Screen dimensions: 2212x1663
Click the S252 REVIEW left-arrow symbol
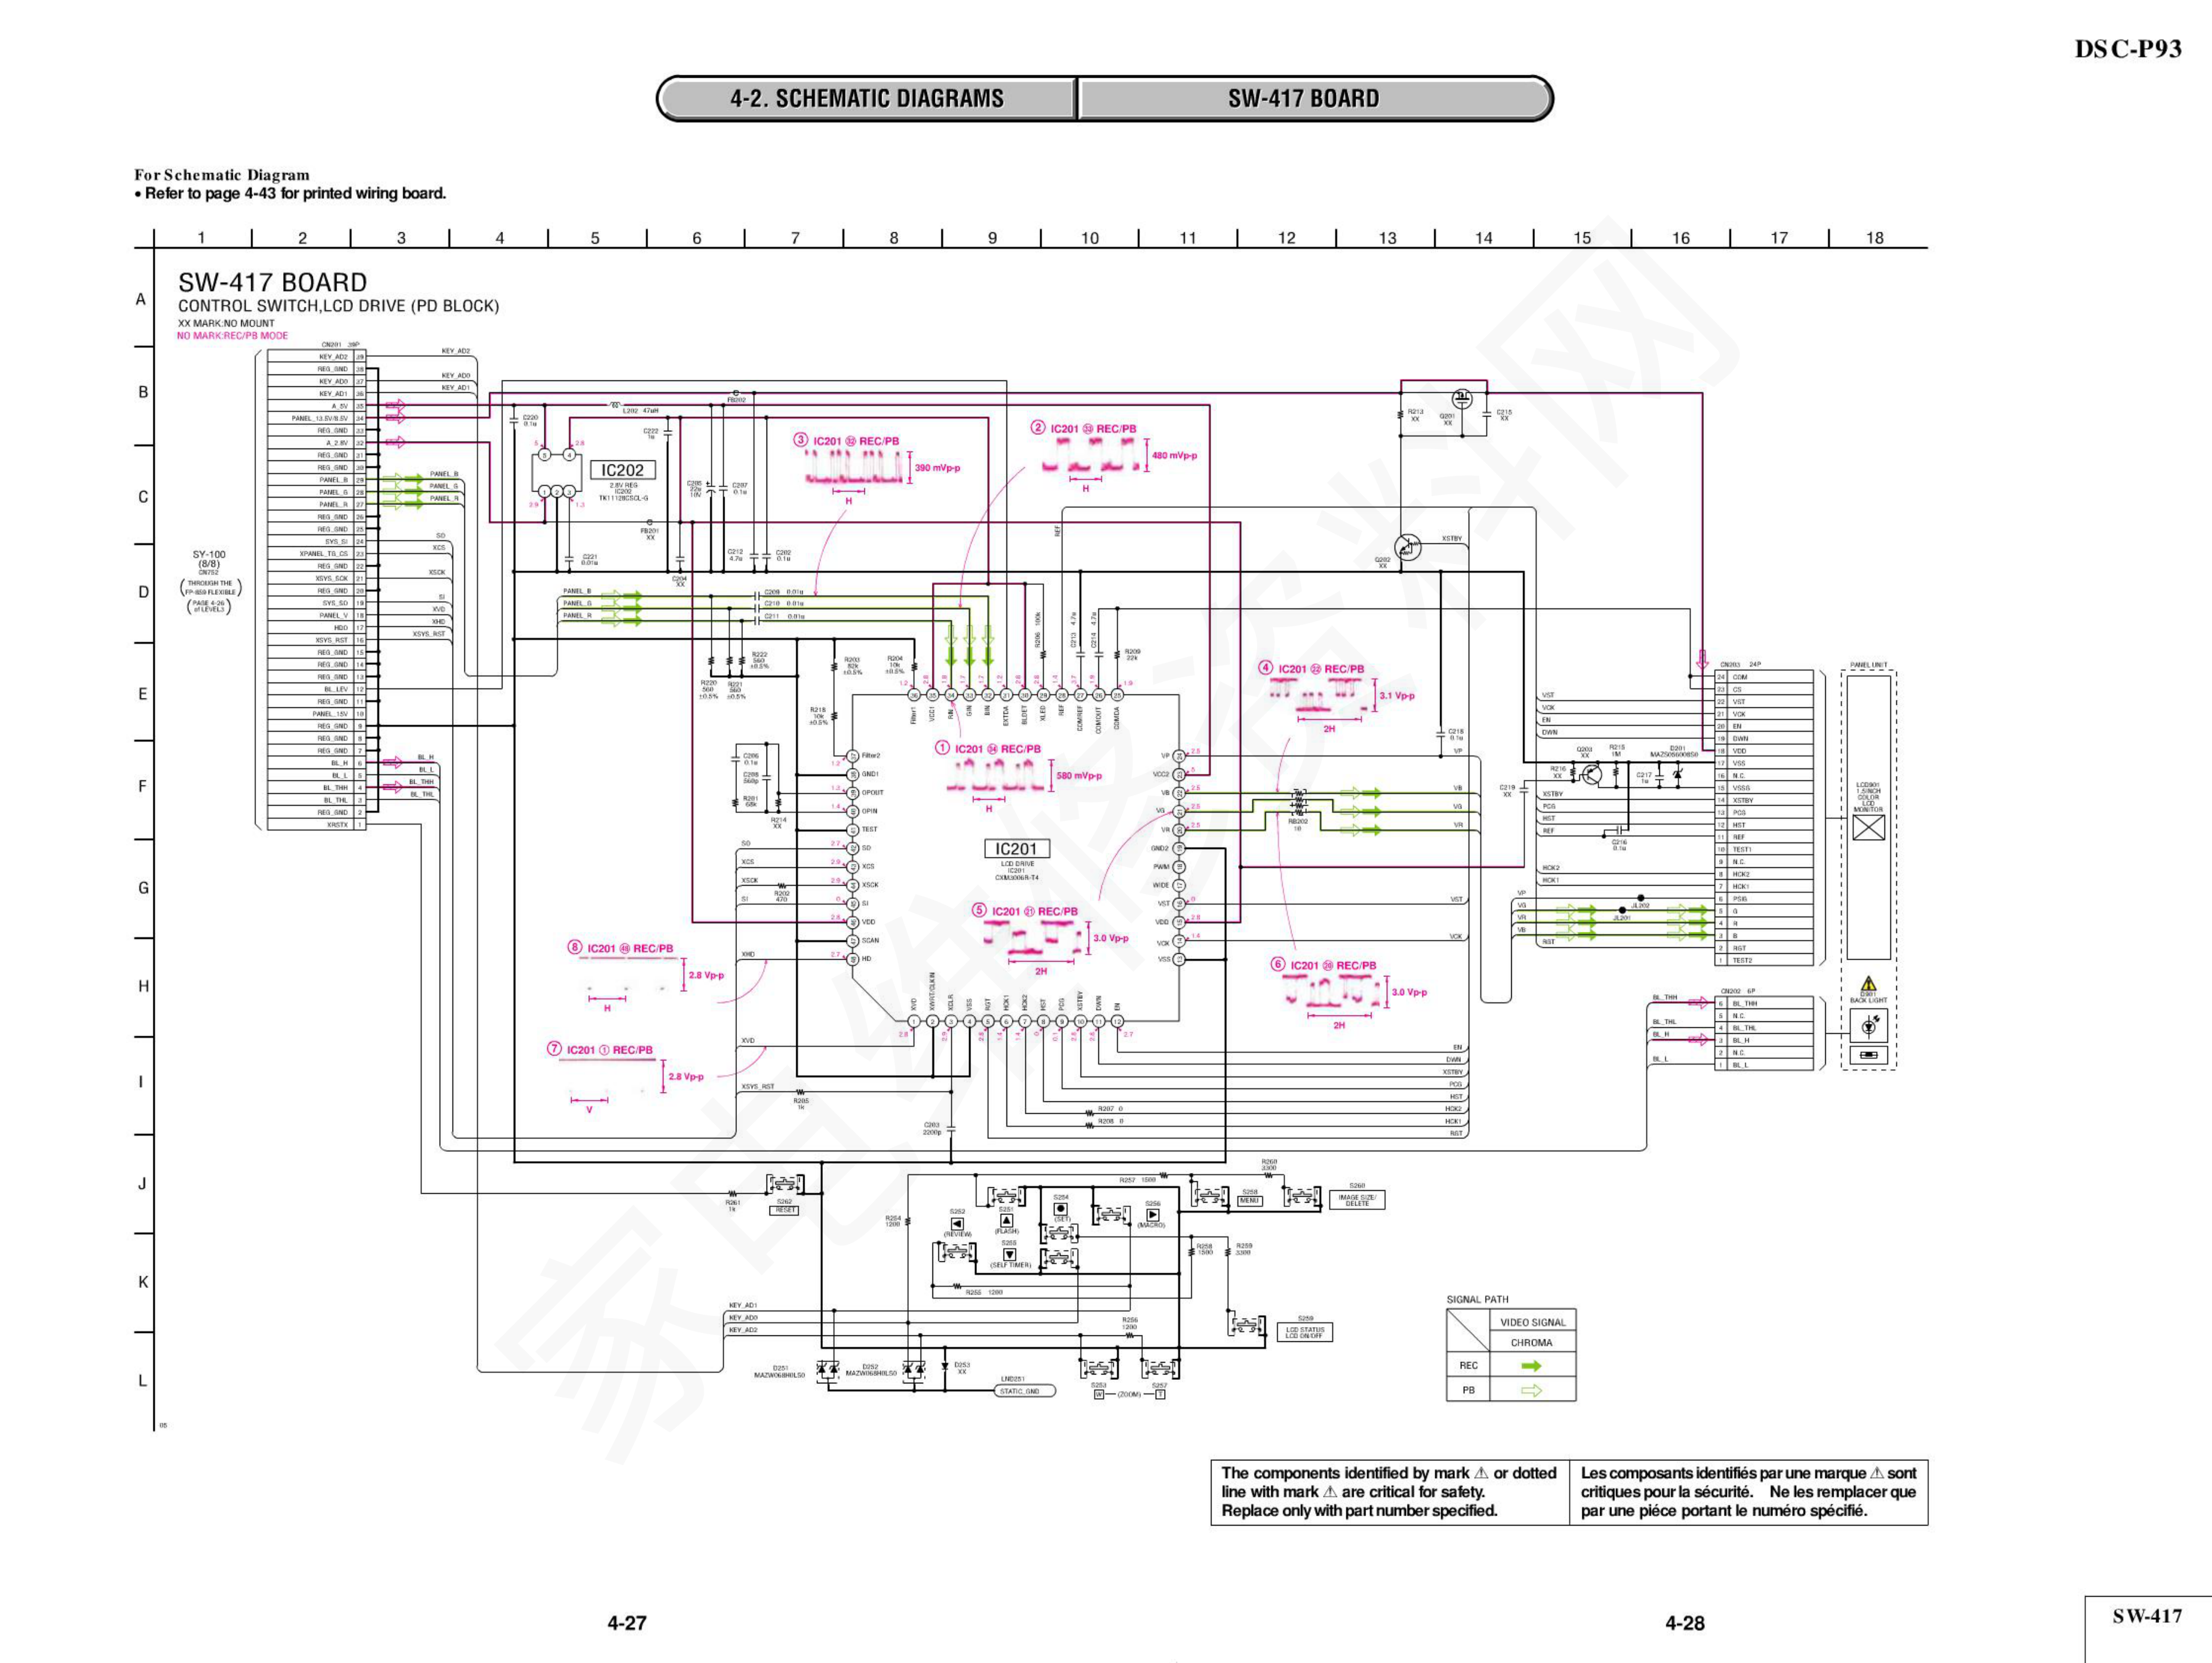[x=957, y=1223]
